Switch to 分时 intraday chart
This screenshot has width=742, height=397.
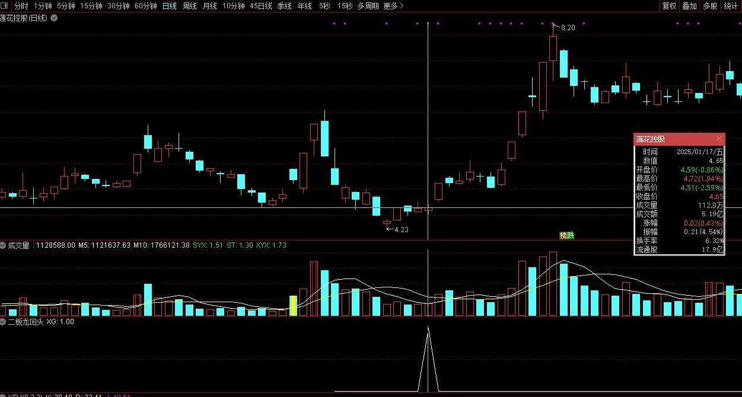click(x=21, y=6)
